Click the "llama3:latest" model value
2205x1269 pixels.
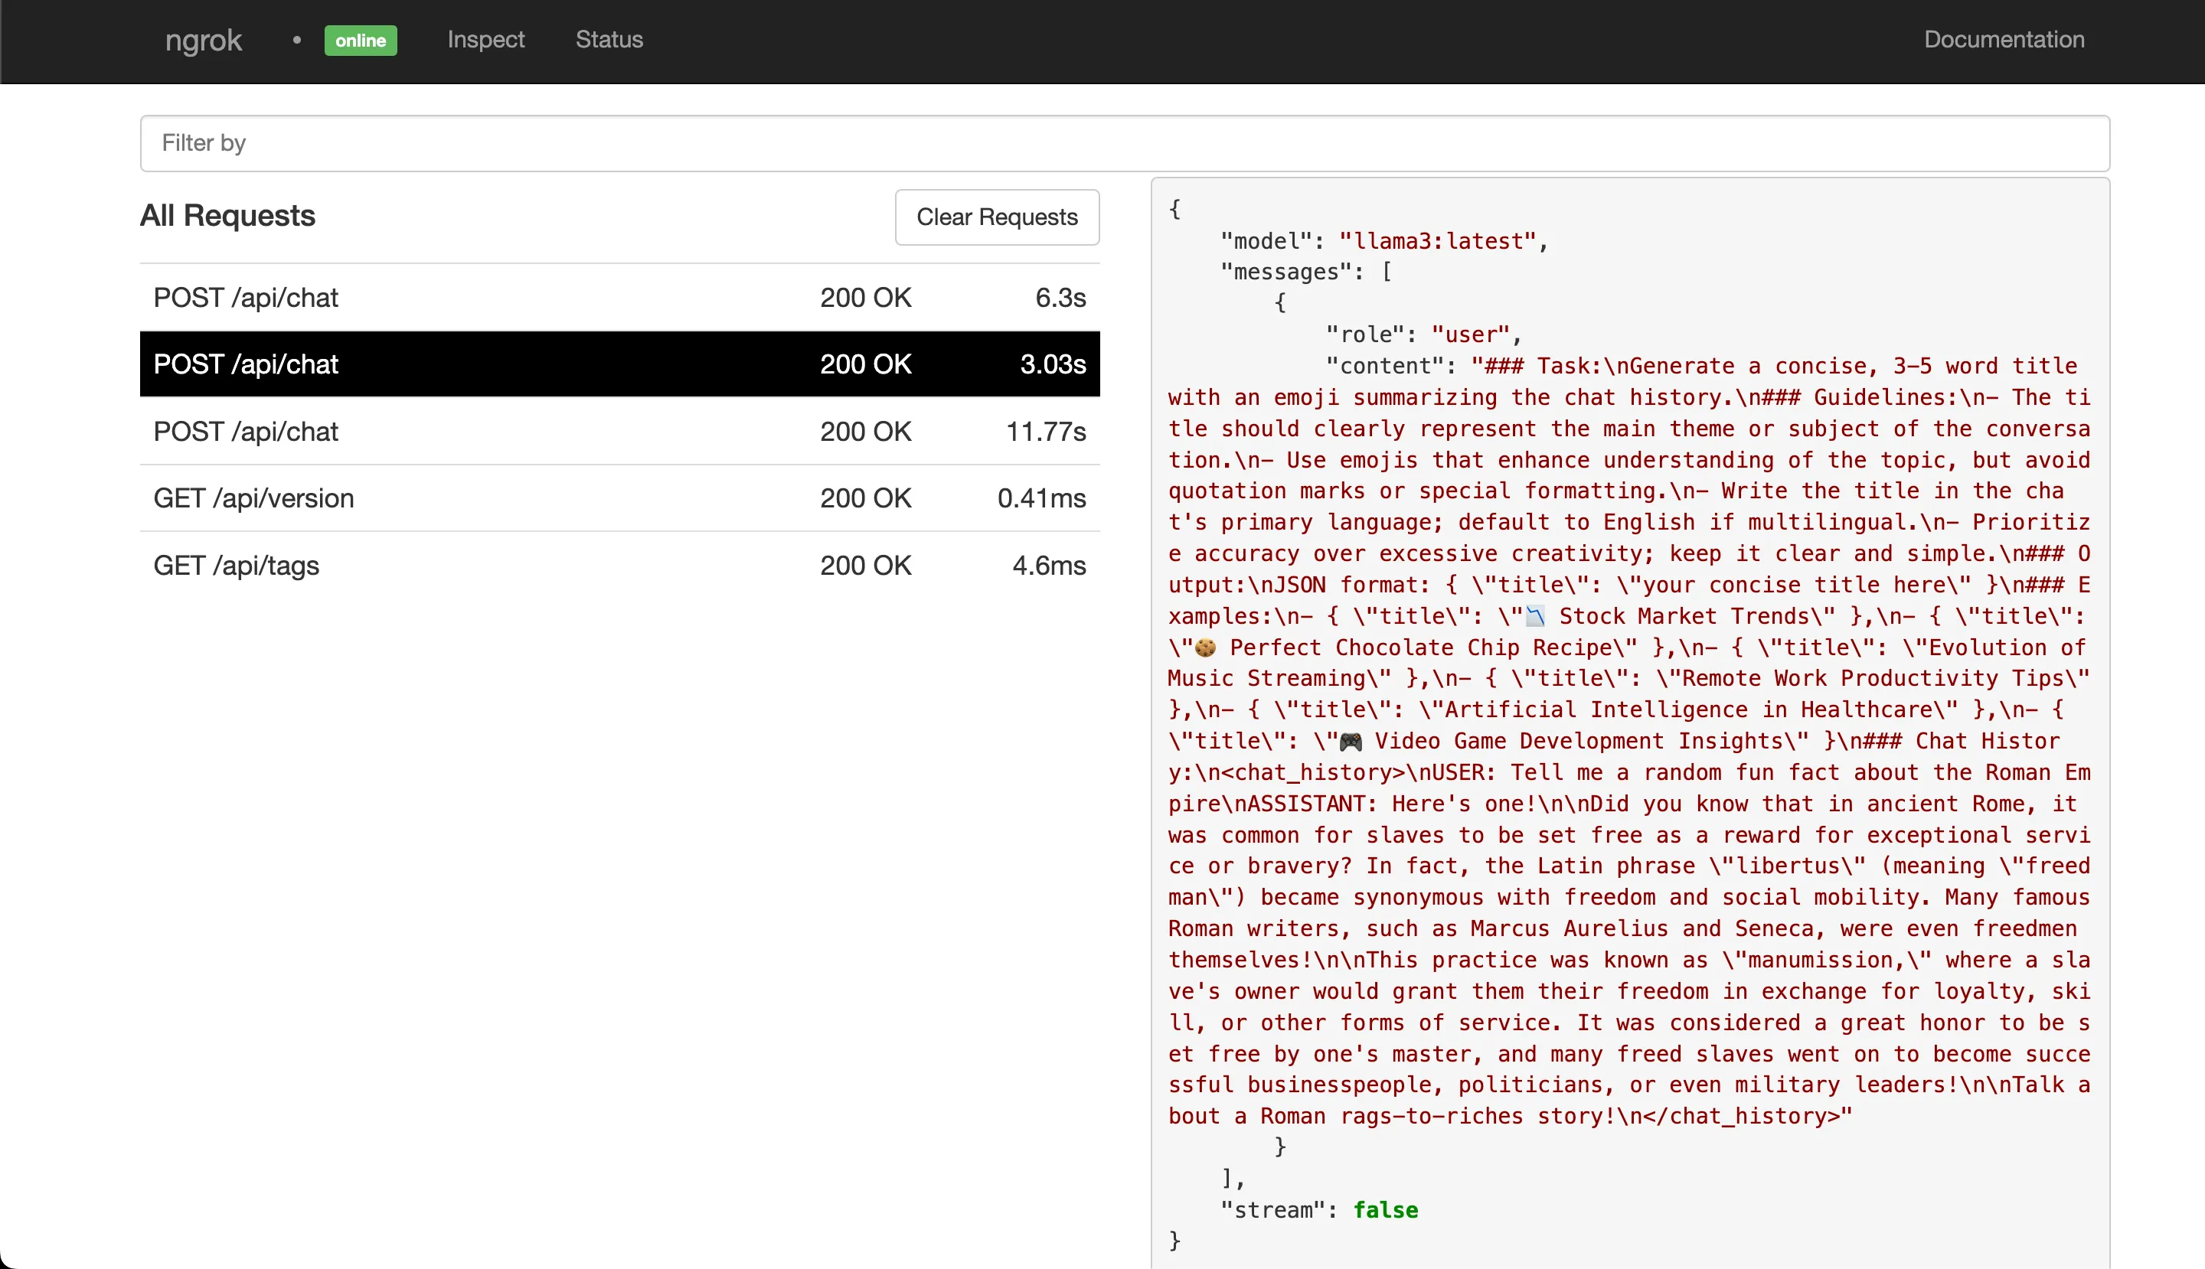tap(1437, 241)
